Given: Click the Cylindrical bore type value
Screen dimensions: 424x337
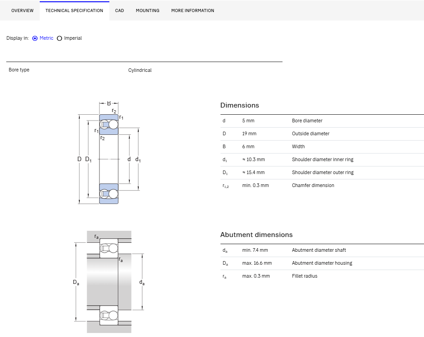Looking at the screenshot, I should [140, 71].
